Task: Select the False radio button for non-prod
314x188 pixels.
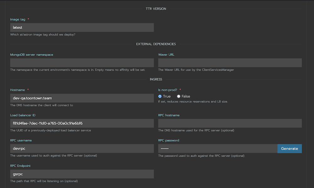Action: pyautogui.click(x=178, y=96)
